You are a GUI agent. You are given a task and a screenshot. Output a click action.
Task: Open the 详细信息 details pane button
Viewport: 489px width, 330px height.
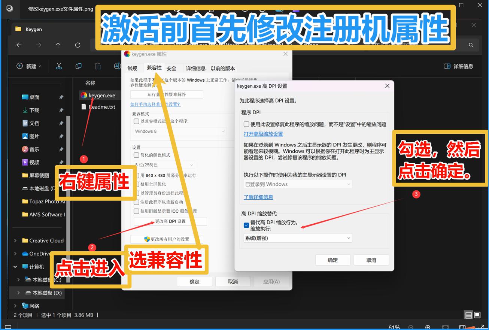tap(458, 66)
